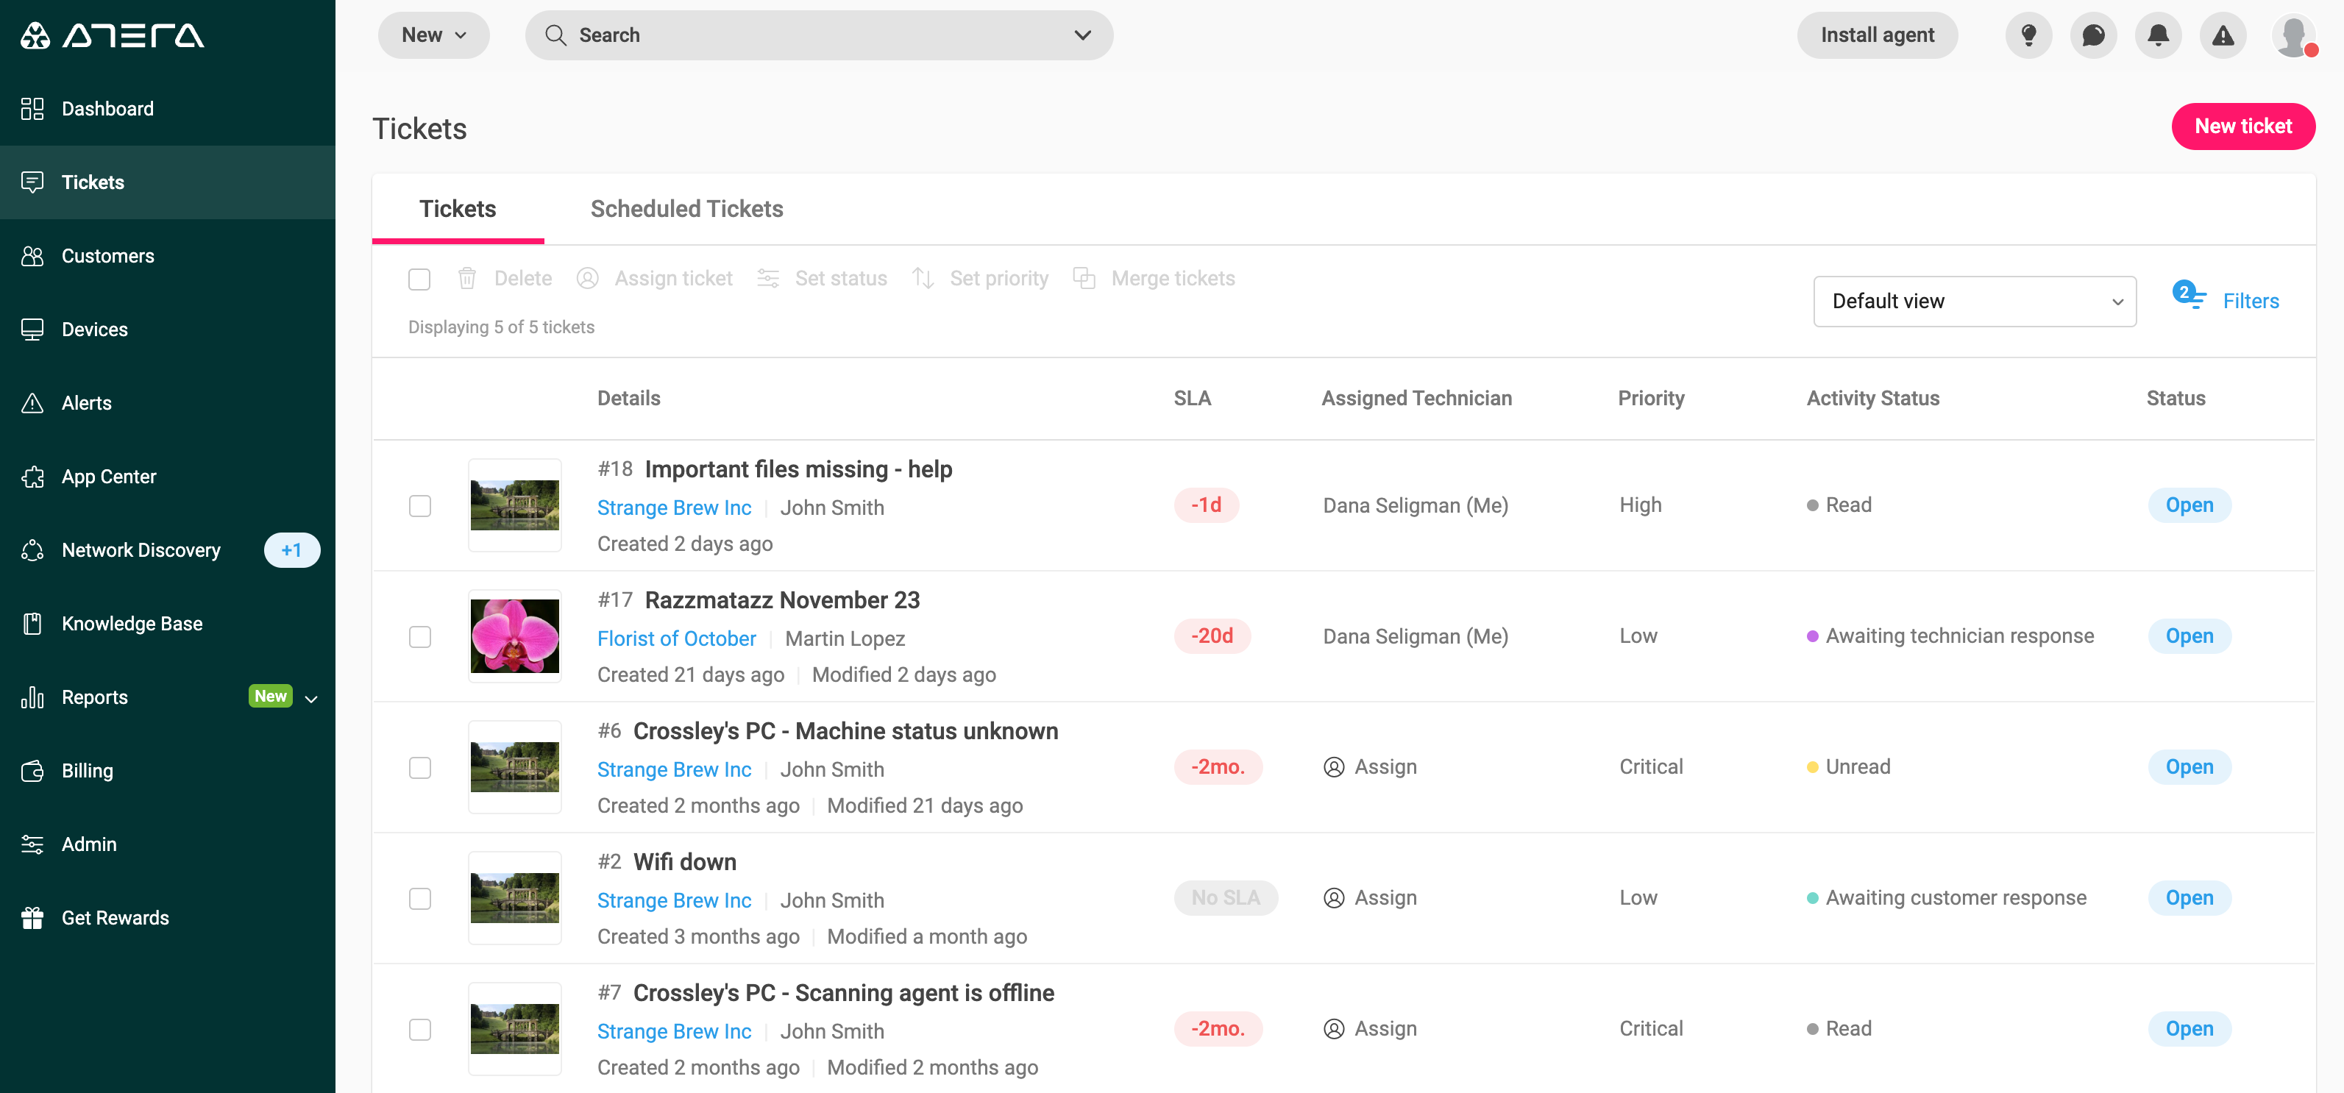This screenshot has width=2344, height=1093.
Task: Tick checkbox for Razzmatazz November 23 ticket
Action: pos(419,637)
